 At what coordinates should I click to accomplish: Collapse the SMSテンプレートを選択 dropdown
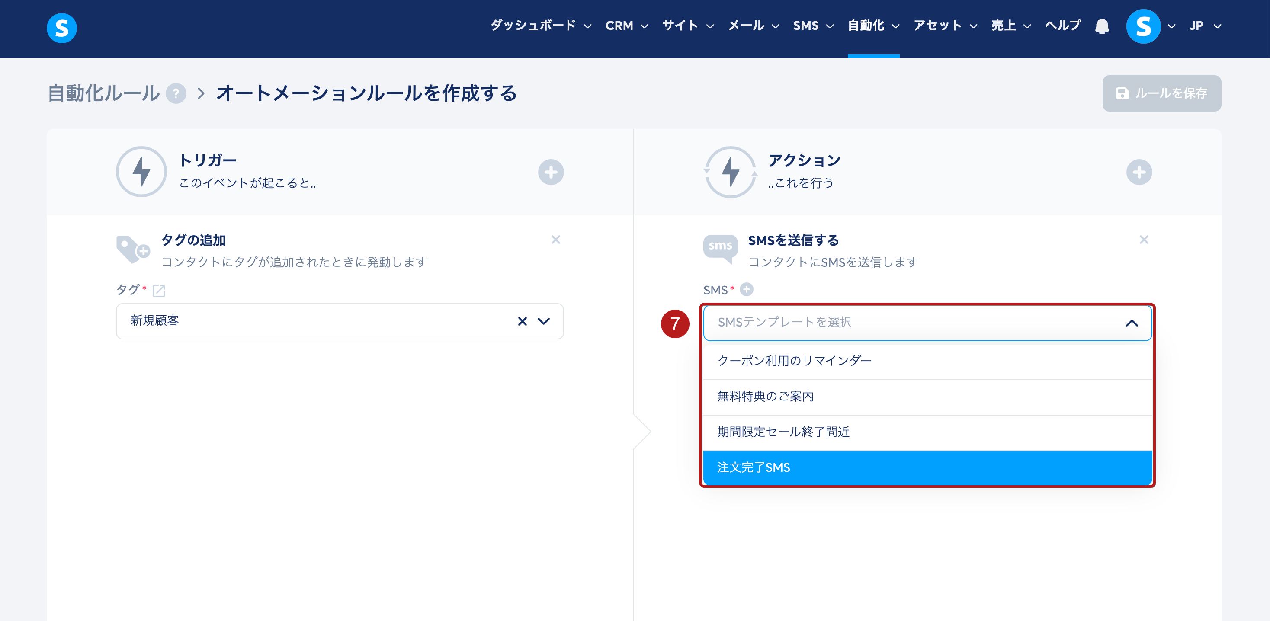pos(1132,323)
